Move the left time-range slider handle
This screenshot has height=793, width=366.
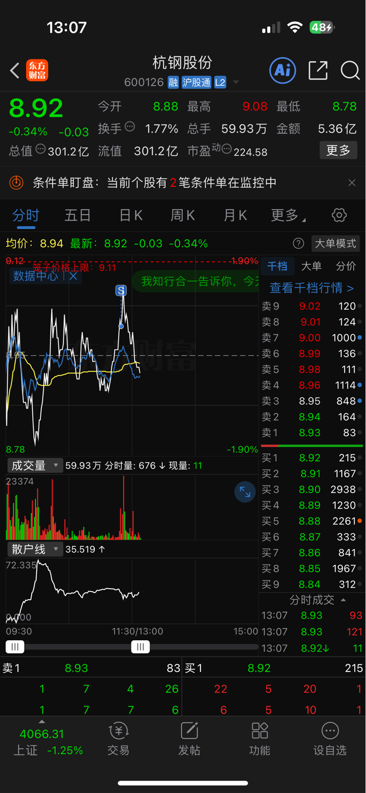coord(15,647)
